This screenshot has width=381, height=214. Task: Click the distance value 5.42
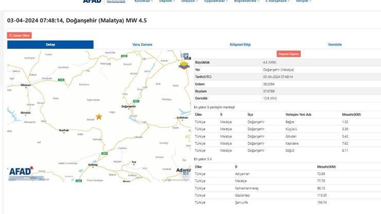tap(345, 136)
